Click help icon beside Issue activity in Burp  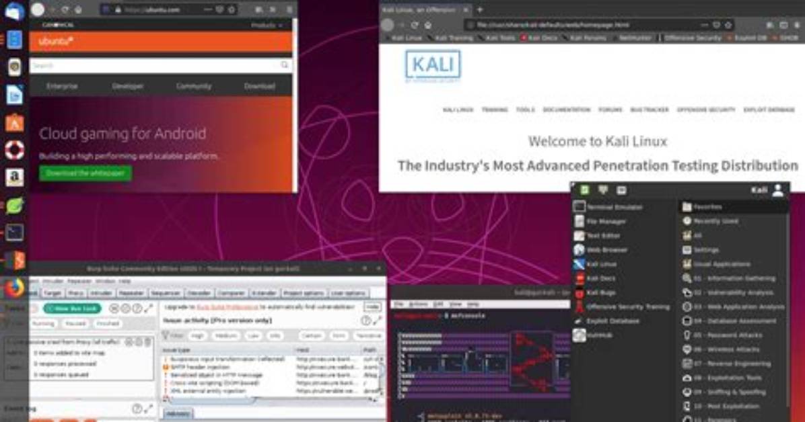(365, 321)
